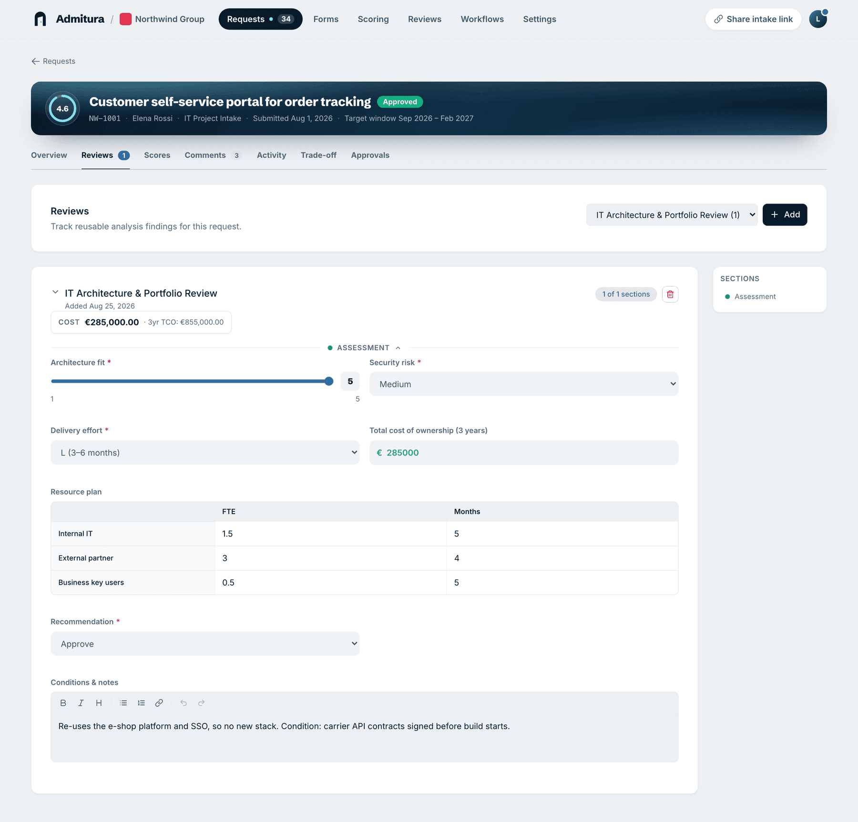Open the Security risk dropdown
This screenshot has height=822, width=858.
coord(524,384)
